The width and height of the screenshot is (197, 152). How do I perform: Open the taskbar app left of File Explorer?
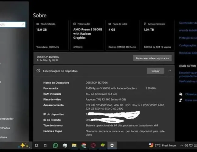(65, 145)
